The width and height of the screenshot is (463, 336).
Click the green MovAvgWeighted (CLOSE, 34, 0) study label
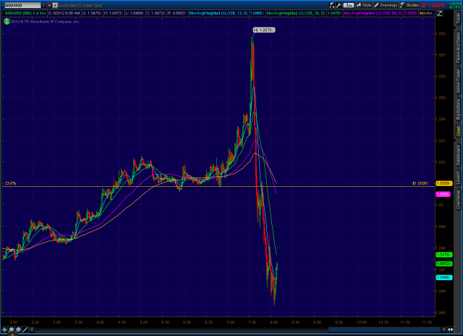[x=296, y=13]
